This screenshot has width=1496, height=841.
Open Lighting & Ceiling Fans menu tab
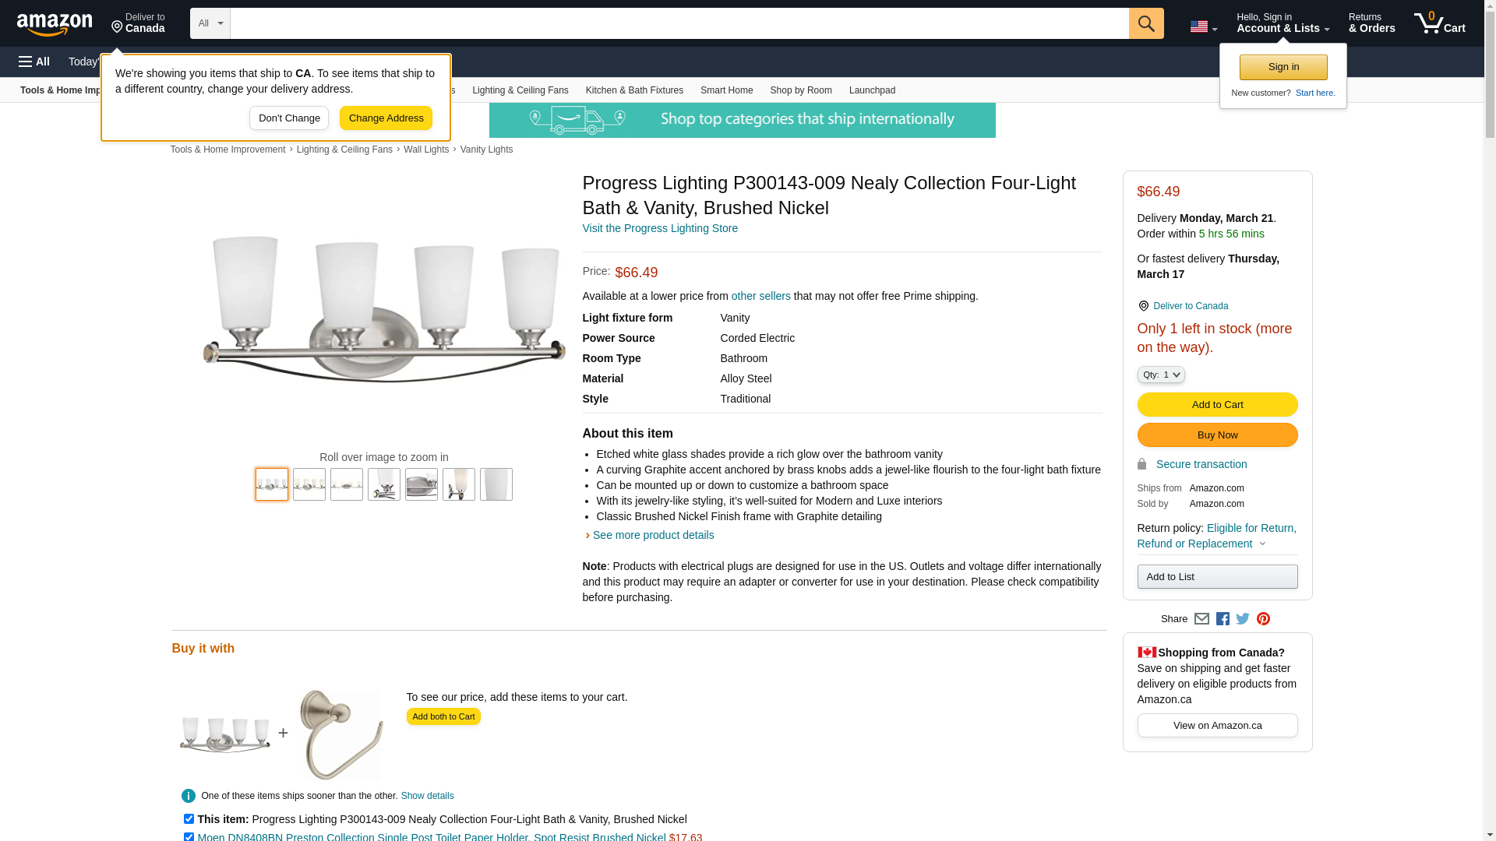[x=520, y=90]
